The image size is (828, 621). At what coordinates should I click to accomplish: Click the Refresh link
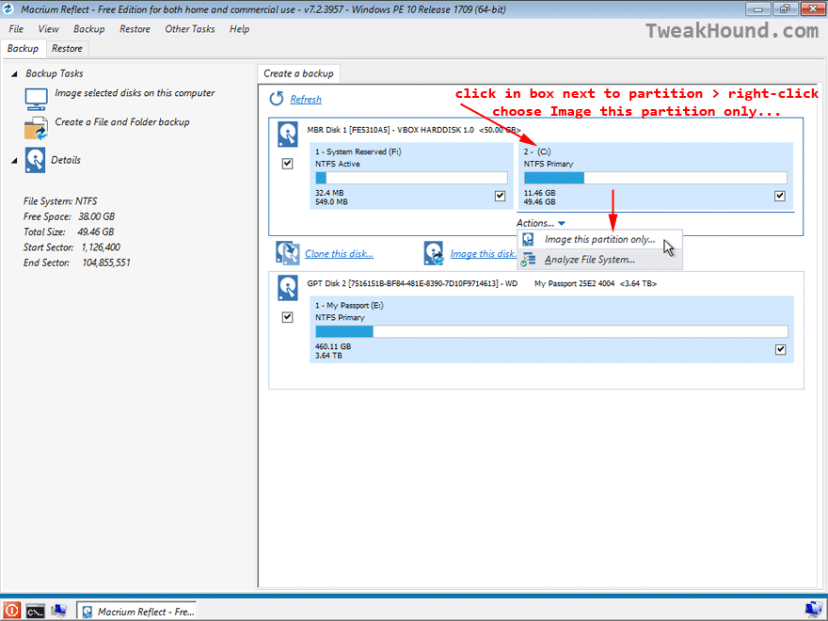click(306, 100)
